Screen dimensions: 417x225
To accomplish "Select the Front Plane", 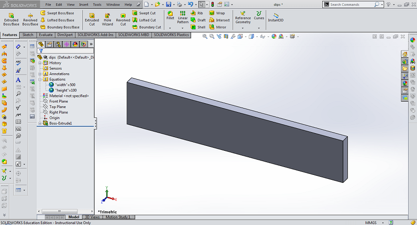I will click(55, 101).
